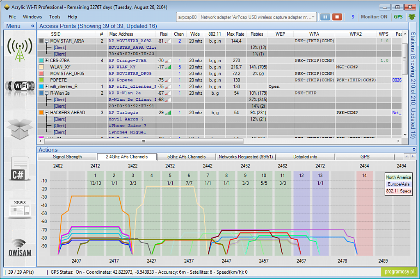Viewport: 420px width, 279px height.
Task: Click the North America legend entry
Action: [398, 177]
